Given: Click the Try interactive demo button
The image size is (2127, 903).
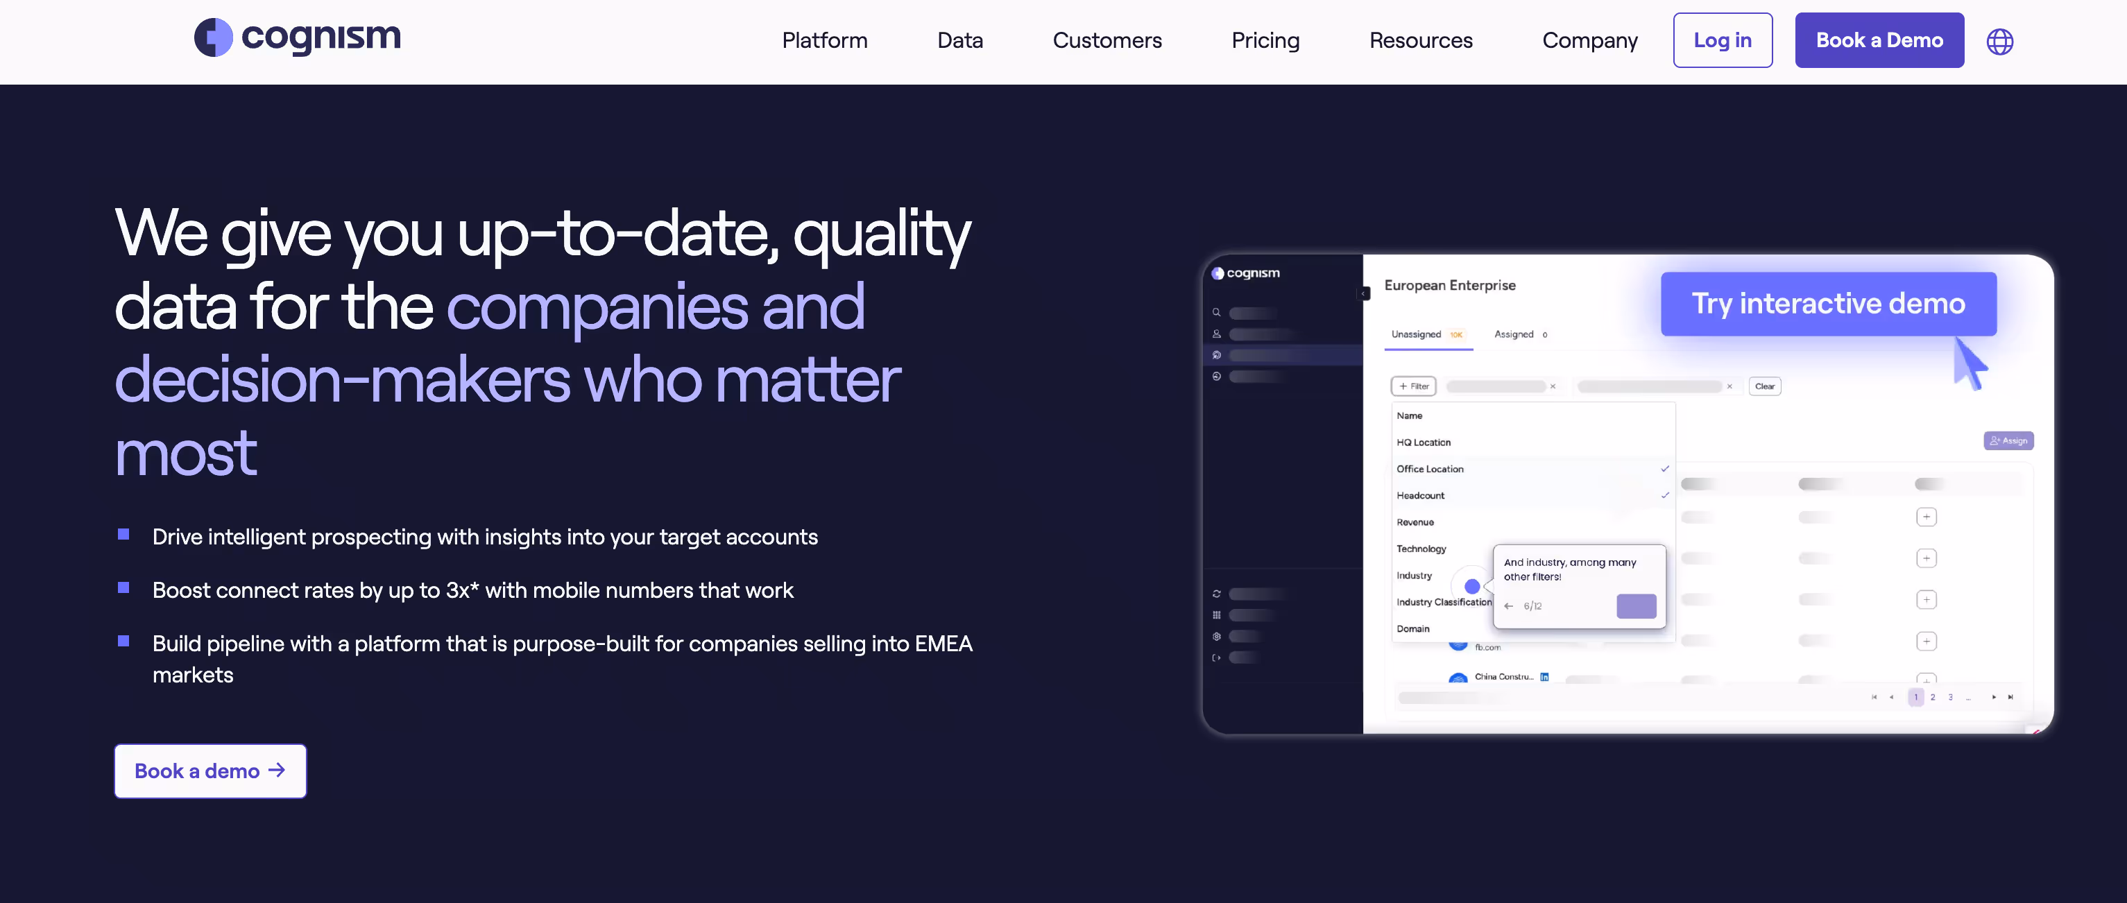Looking at the screenshot, I should (x=1828, y=304).
